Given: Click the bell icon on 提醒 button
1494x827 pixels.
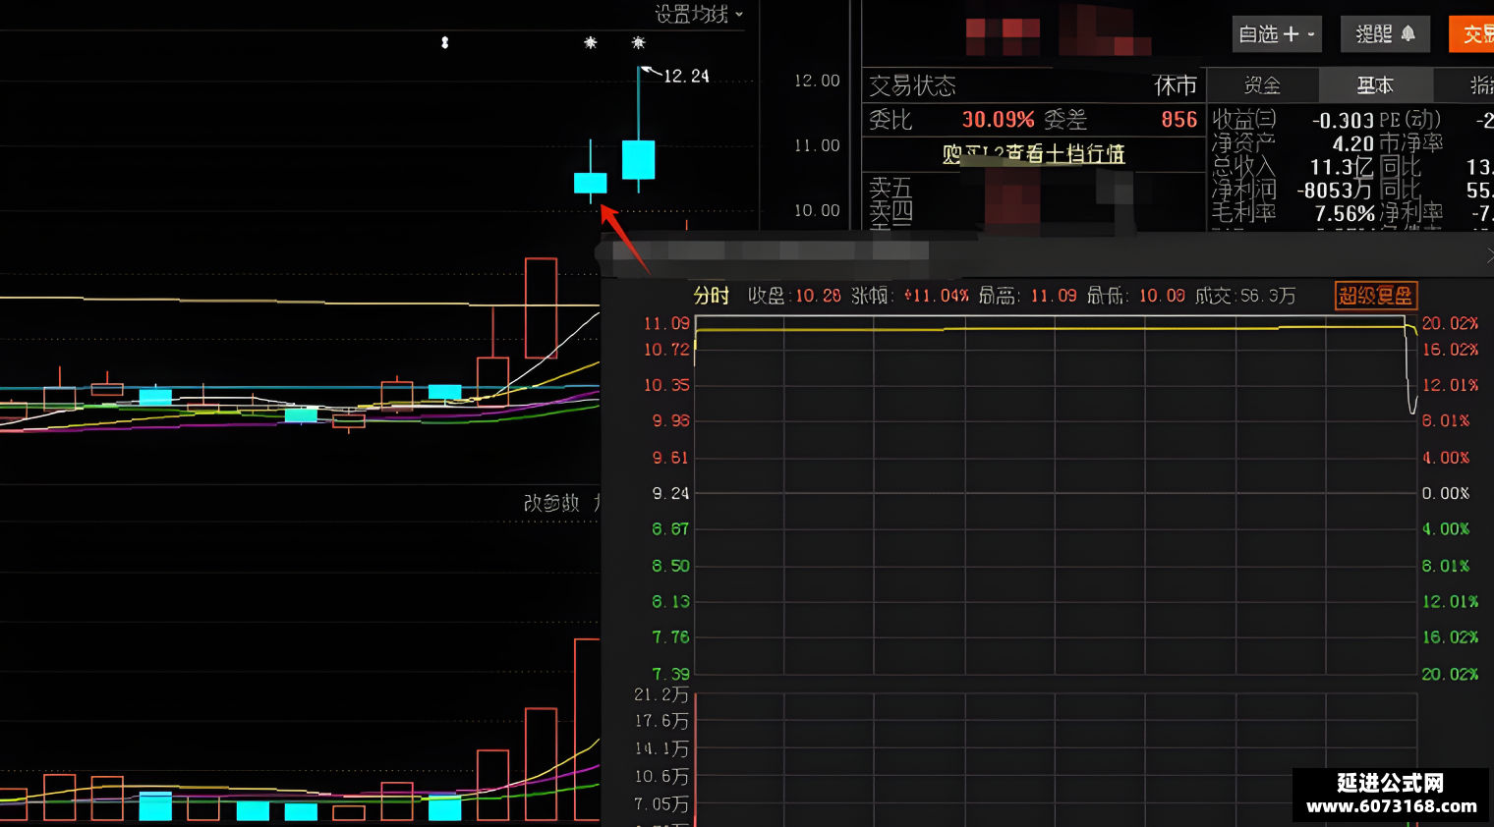Looking at the screenshot, I should tap(1408, 34).
